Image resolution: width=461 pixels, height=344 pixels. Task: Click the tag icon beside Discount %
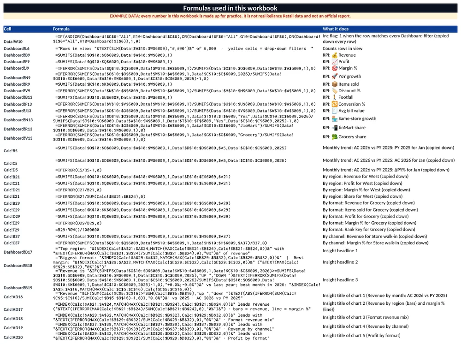click(334, 90)
